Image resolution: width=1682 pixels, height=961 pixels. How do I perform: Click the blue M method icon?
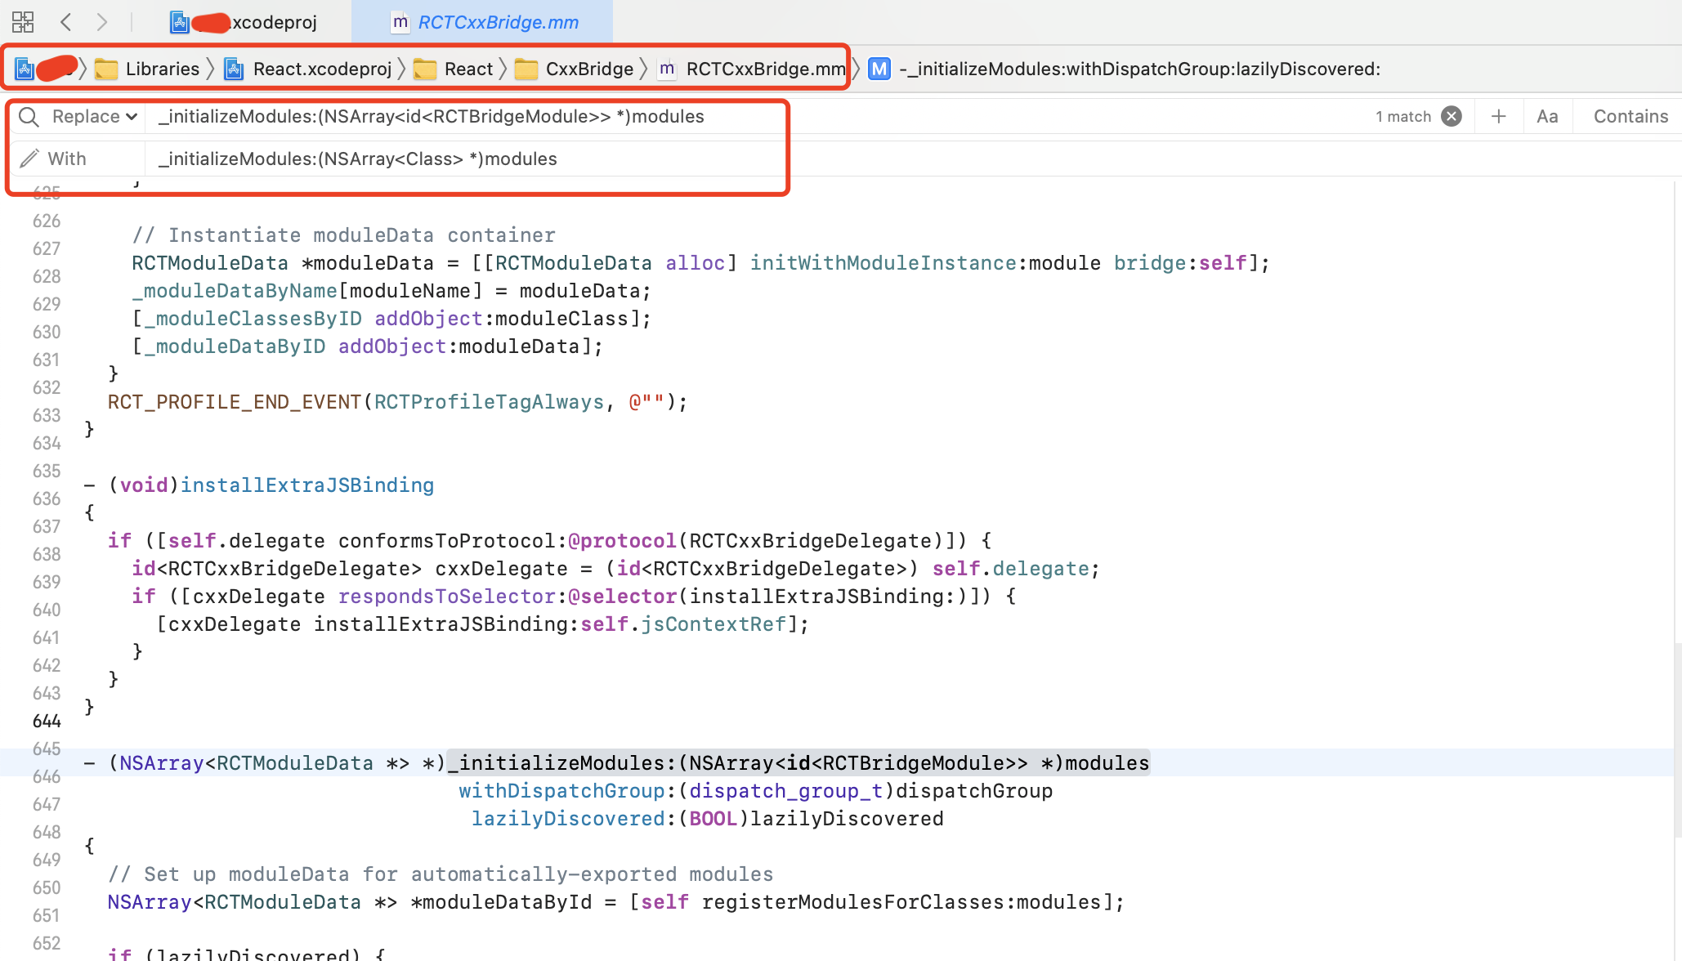tap(879, 69)
